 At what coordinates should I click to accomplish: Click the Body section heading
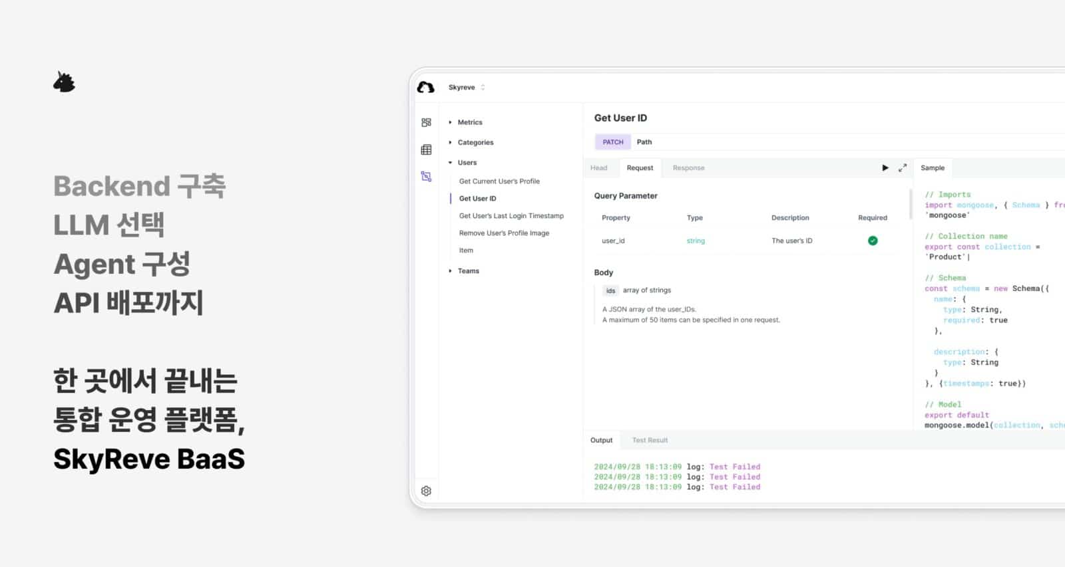(x=604, y=273)
